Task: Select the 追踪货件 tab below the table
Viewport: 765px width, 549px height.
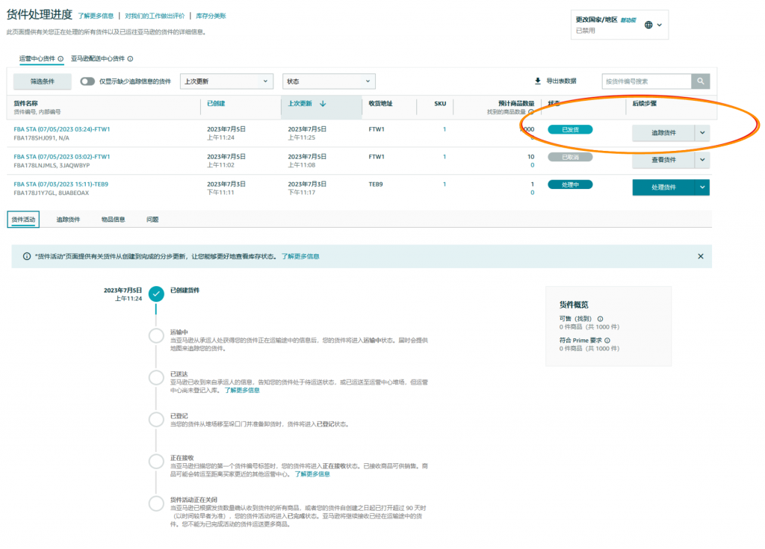Action: point(68,220)
